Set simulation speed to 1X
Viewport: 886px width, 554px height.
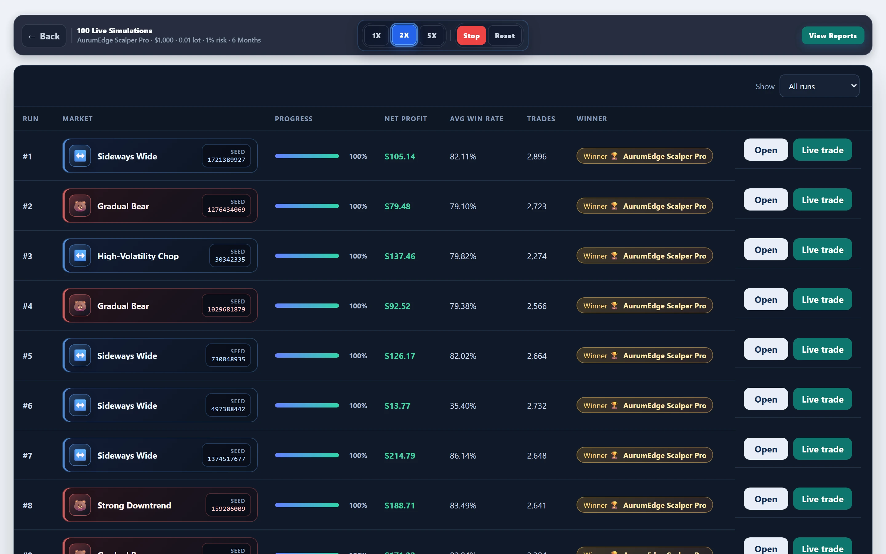coord(376,35)
